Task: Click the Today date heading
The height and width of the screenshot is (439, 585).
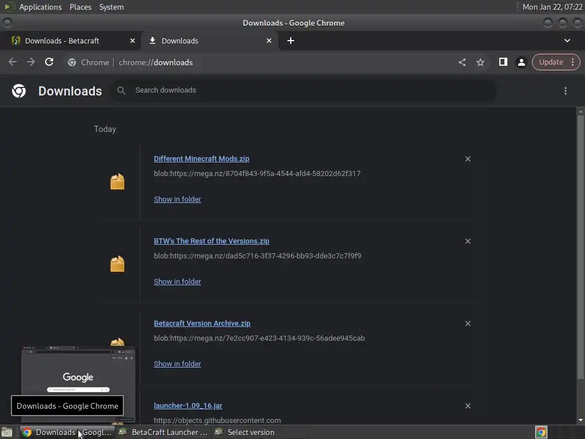Action: [x=105, y=129]
